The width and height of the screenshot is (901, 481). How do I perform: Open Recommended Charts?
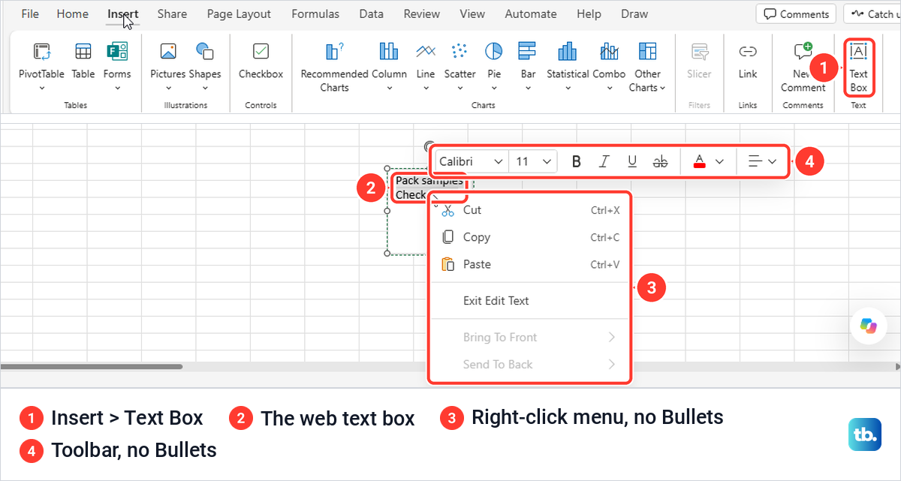334,66
